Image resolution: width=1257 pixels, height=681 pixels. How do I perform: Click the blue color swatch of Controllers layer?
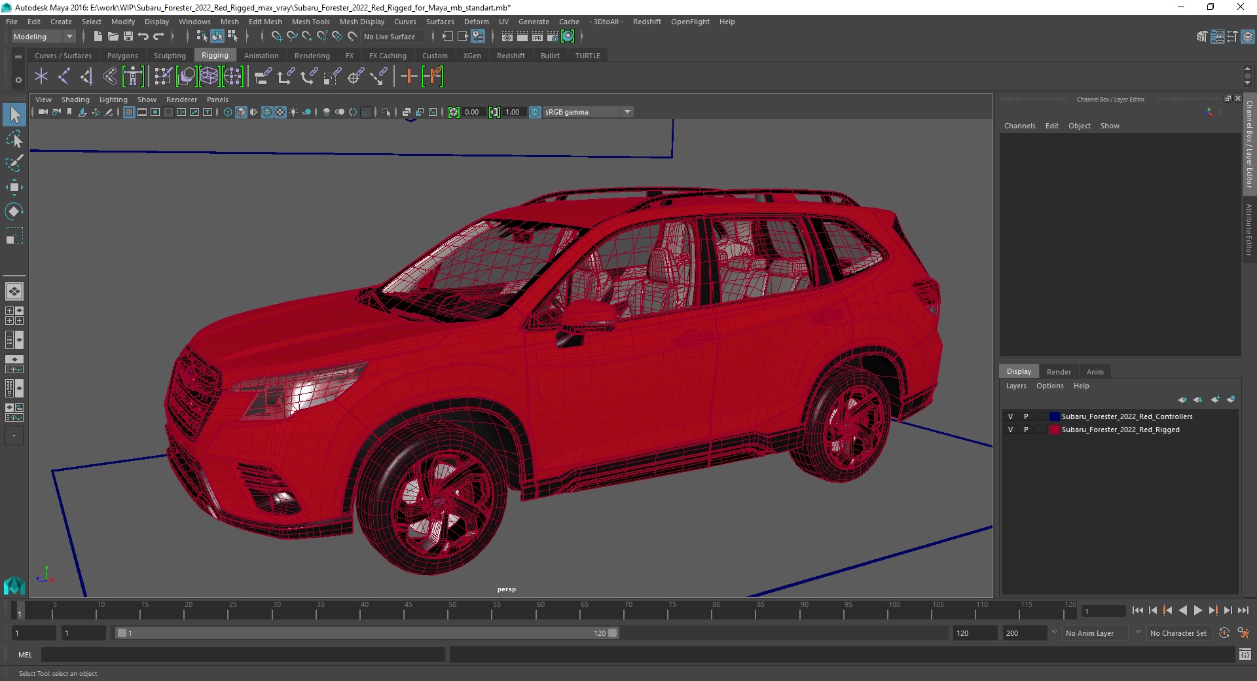point(1054,416)
